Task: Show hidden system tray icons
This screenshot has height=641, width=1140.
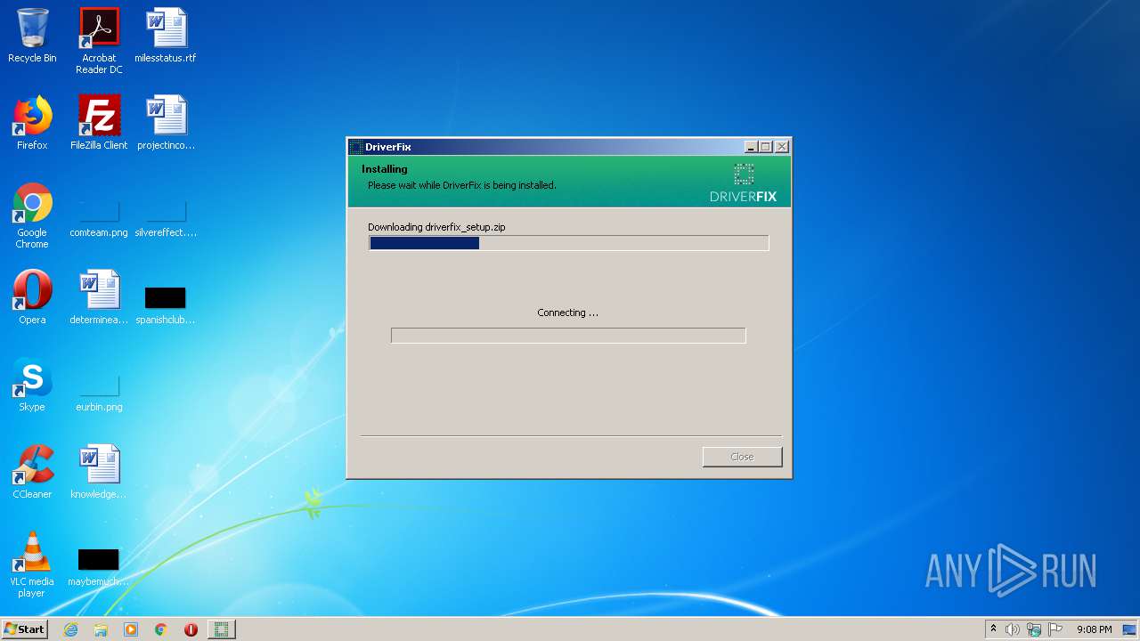Action: coord(993,629)
